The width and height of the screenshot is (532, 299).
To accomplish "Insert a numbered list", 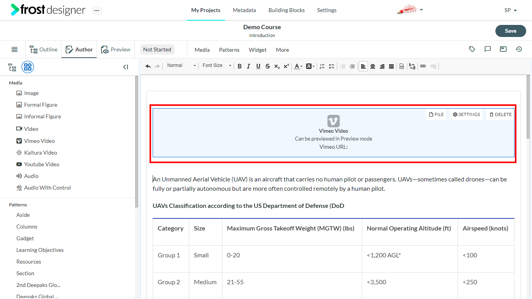I will [x=322, y=66].
